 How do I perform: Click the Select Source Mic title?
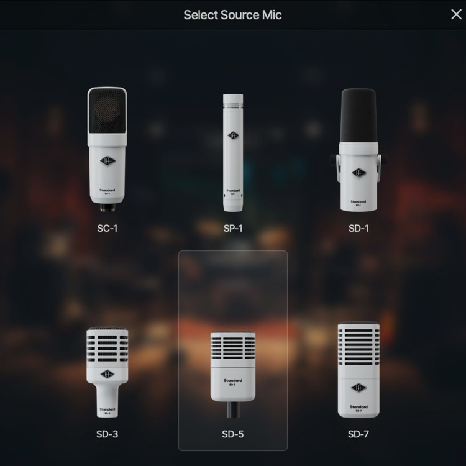pos(233,15)
